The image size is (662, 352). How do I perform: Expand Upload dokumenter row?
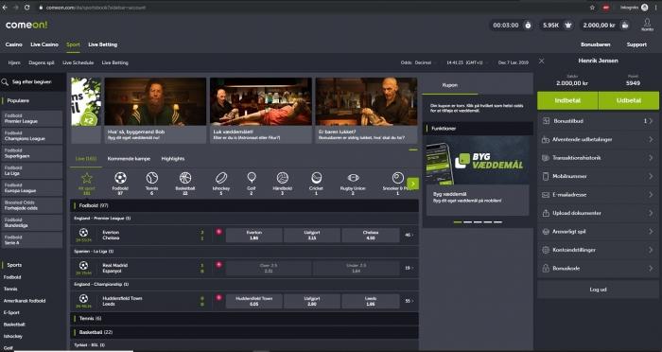598,213
